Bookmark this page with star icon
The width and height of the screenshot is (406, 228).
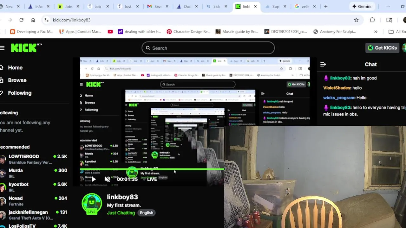click(356, 20)
